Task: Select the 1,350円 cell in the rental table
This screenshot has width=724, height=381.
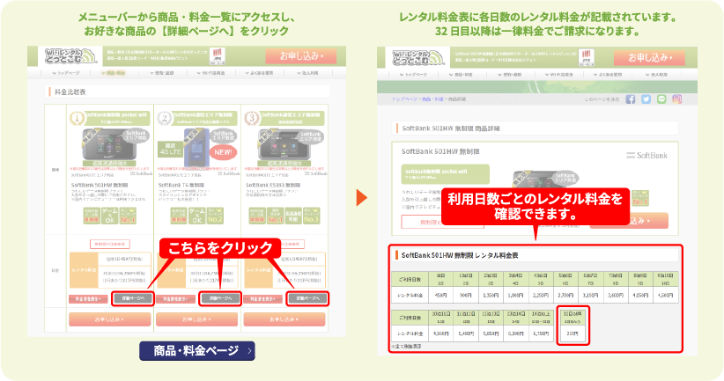Action: (491, 295)
